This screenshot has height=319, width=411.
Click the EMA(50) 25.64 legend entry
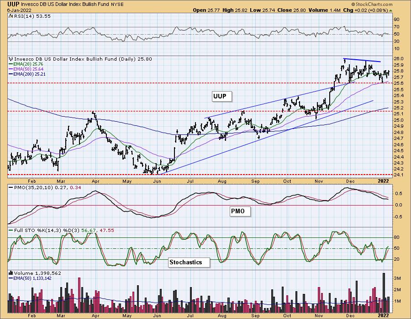coord(28,69)
